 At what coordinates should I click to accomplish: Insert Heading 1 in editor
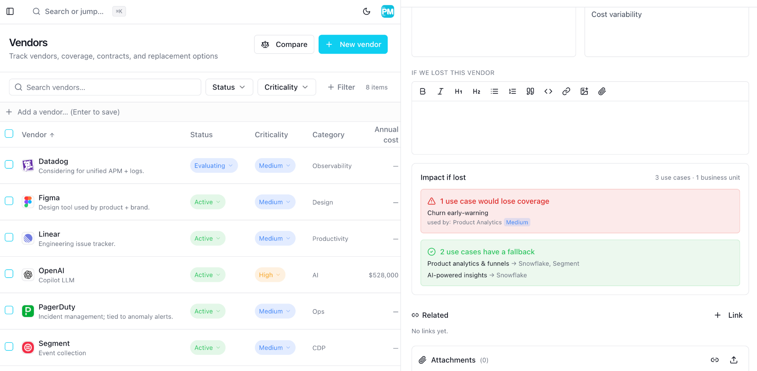click(x=459, y=91)
